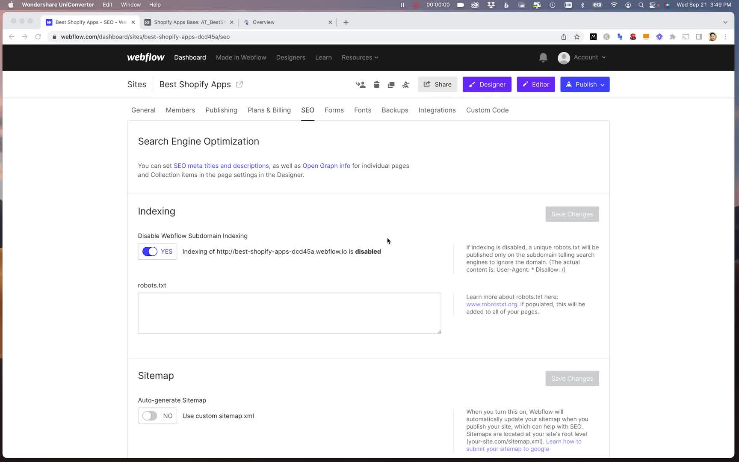Pause recording in the menu bar
This screenshot has height=462, width=739.
tap(402, 5)
